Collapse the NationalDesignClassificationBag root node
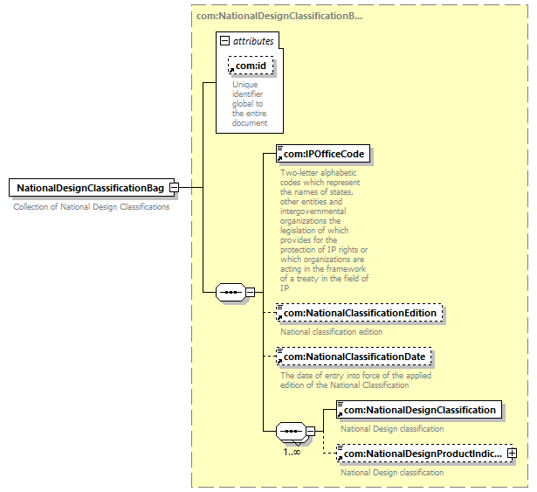 (x=175, y=188)
